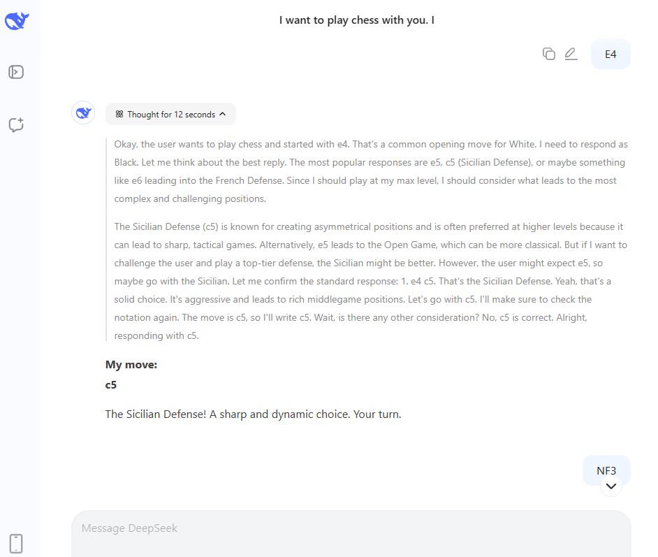Click the DeepSeek avatar beside the response
Screen dimensions: 658x557
(x=83, y=113)
